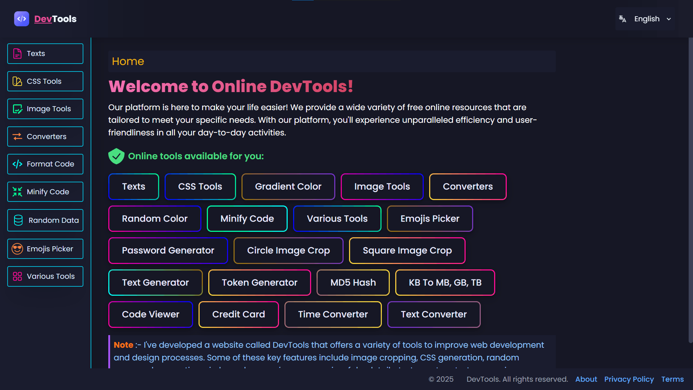Click the CSS Tools icon in sidebar
This screenshot has height=390, width=693.
[17, 81]
